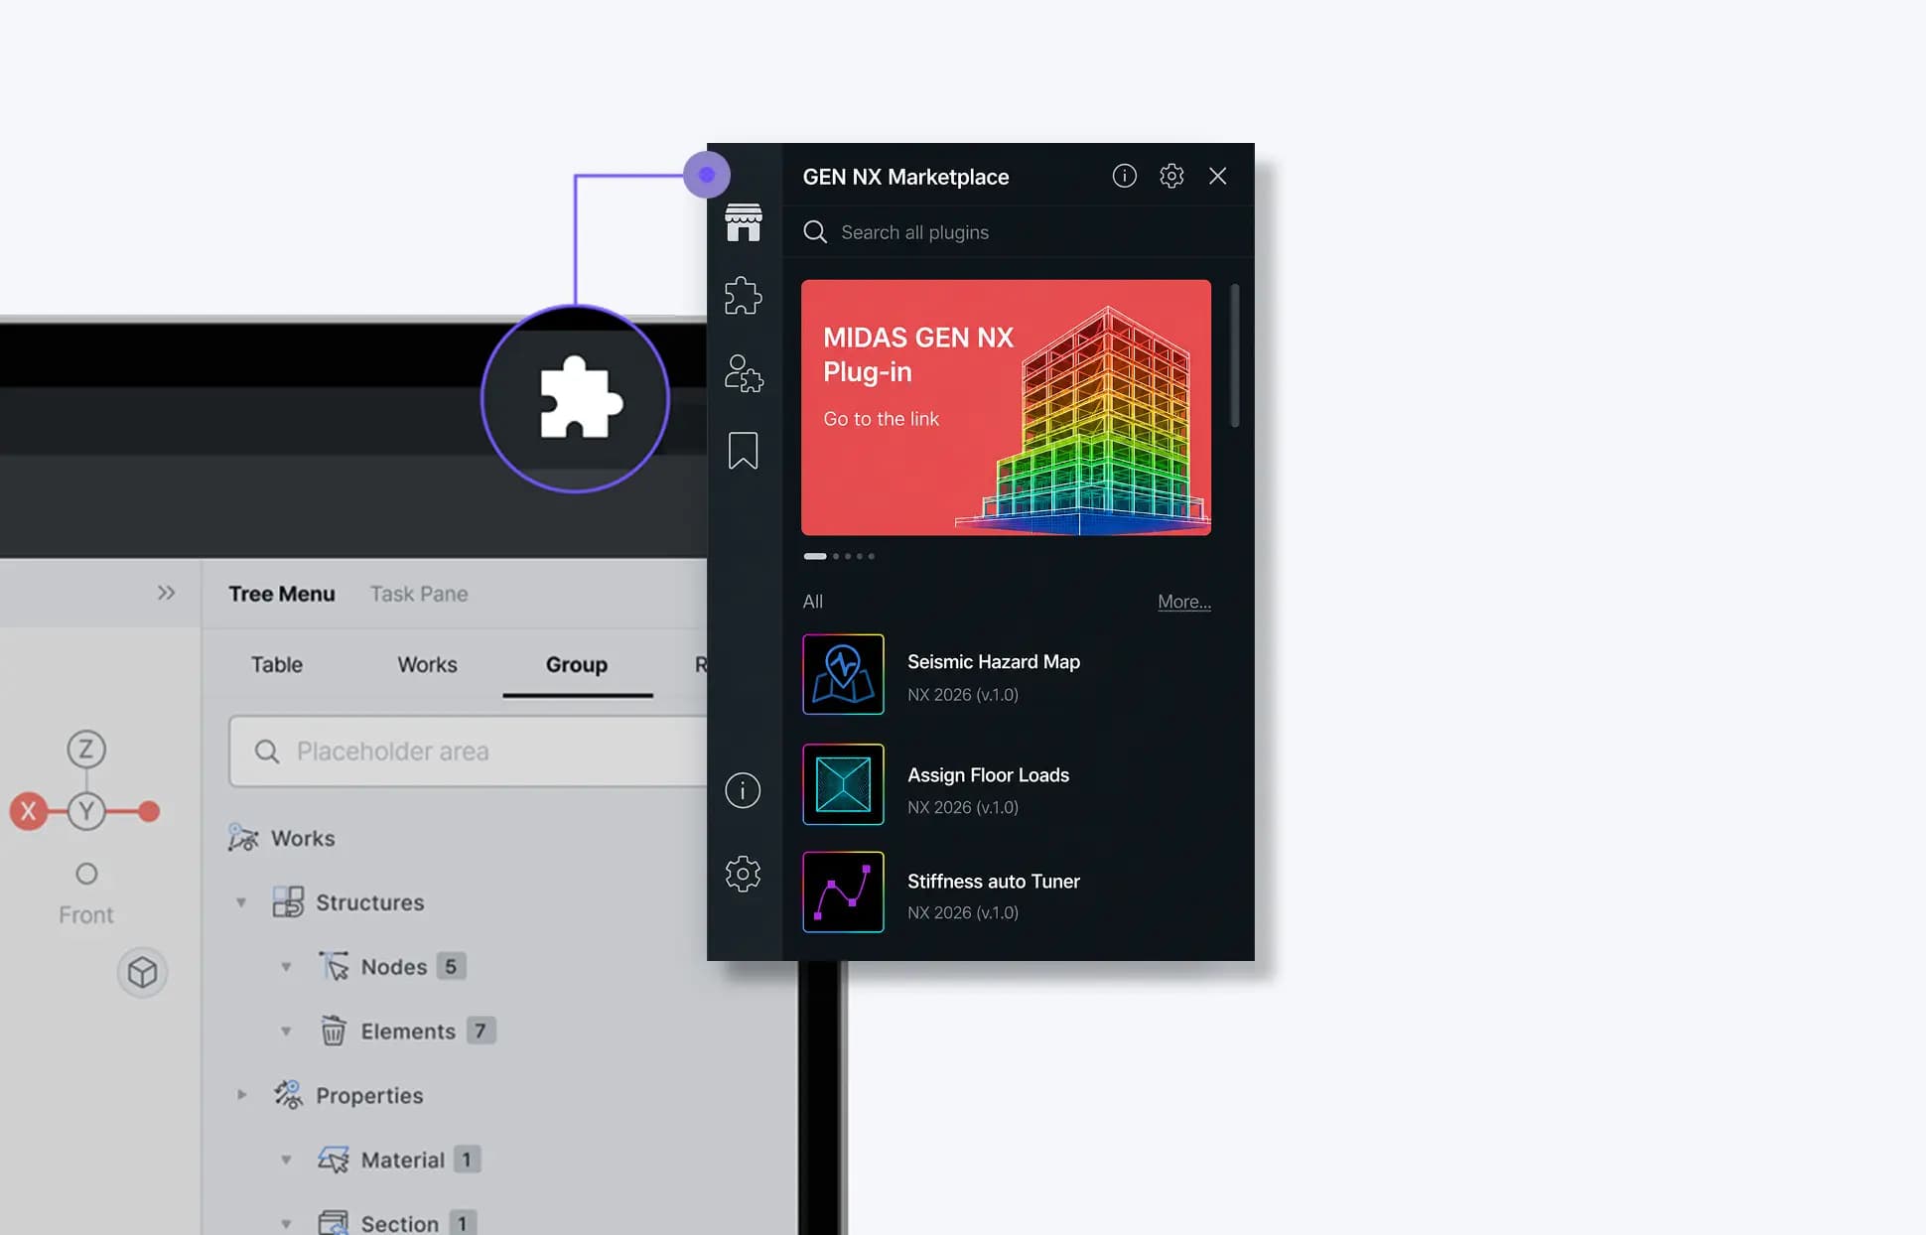
Task: Collapse the Nodes tree node
Action: pyautogui.click(x=286, y=967)
